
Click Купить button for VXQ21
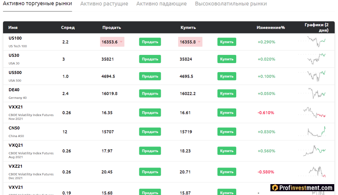[227, 151]
